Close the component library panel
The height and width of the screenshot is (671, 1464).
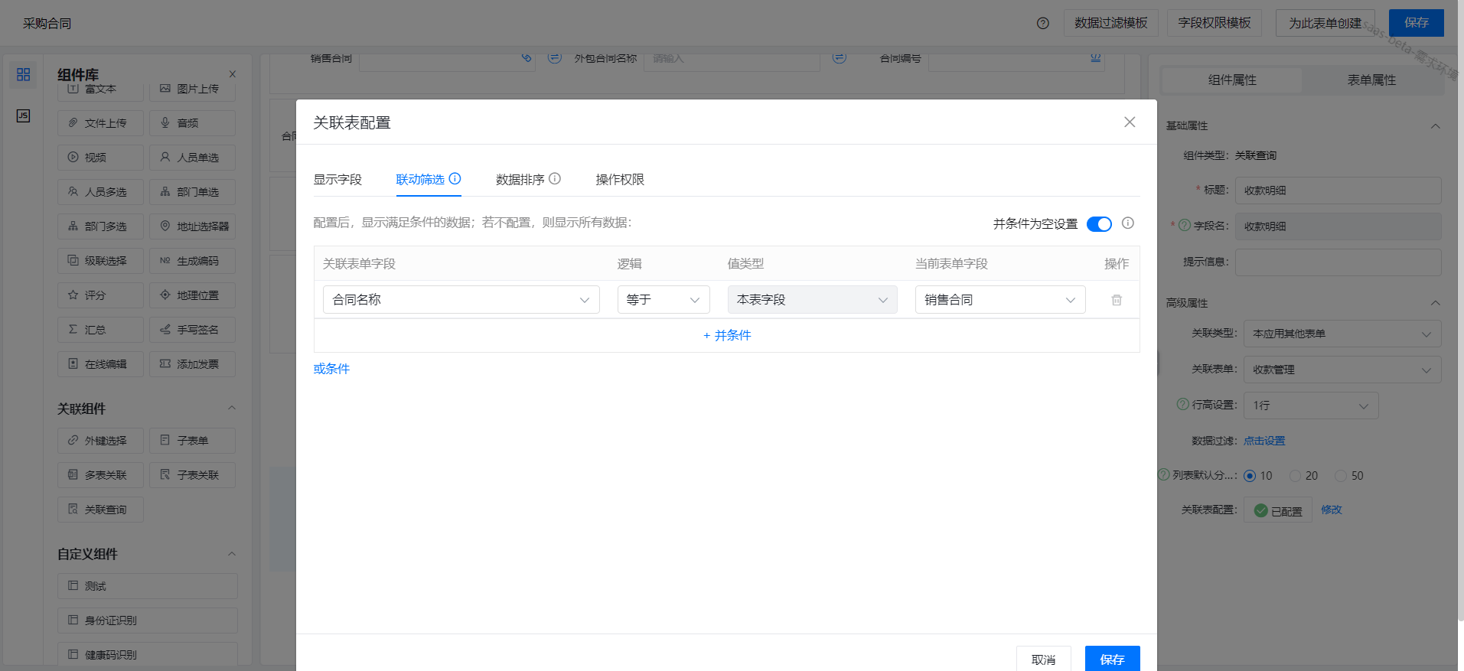[233, 74]
